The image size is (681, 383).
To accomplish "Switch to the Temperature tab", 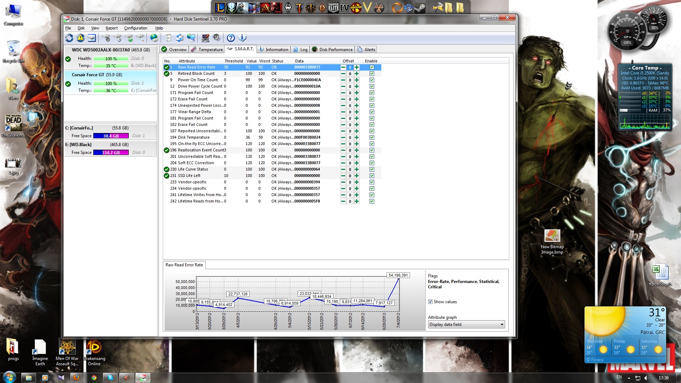I will click(207, 50).
